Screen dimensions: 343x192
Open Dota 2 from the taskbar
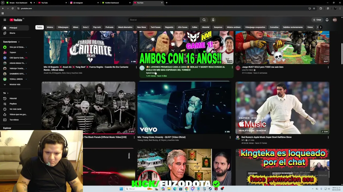tap(216, 189)
